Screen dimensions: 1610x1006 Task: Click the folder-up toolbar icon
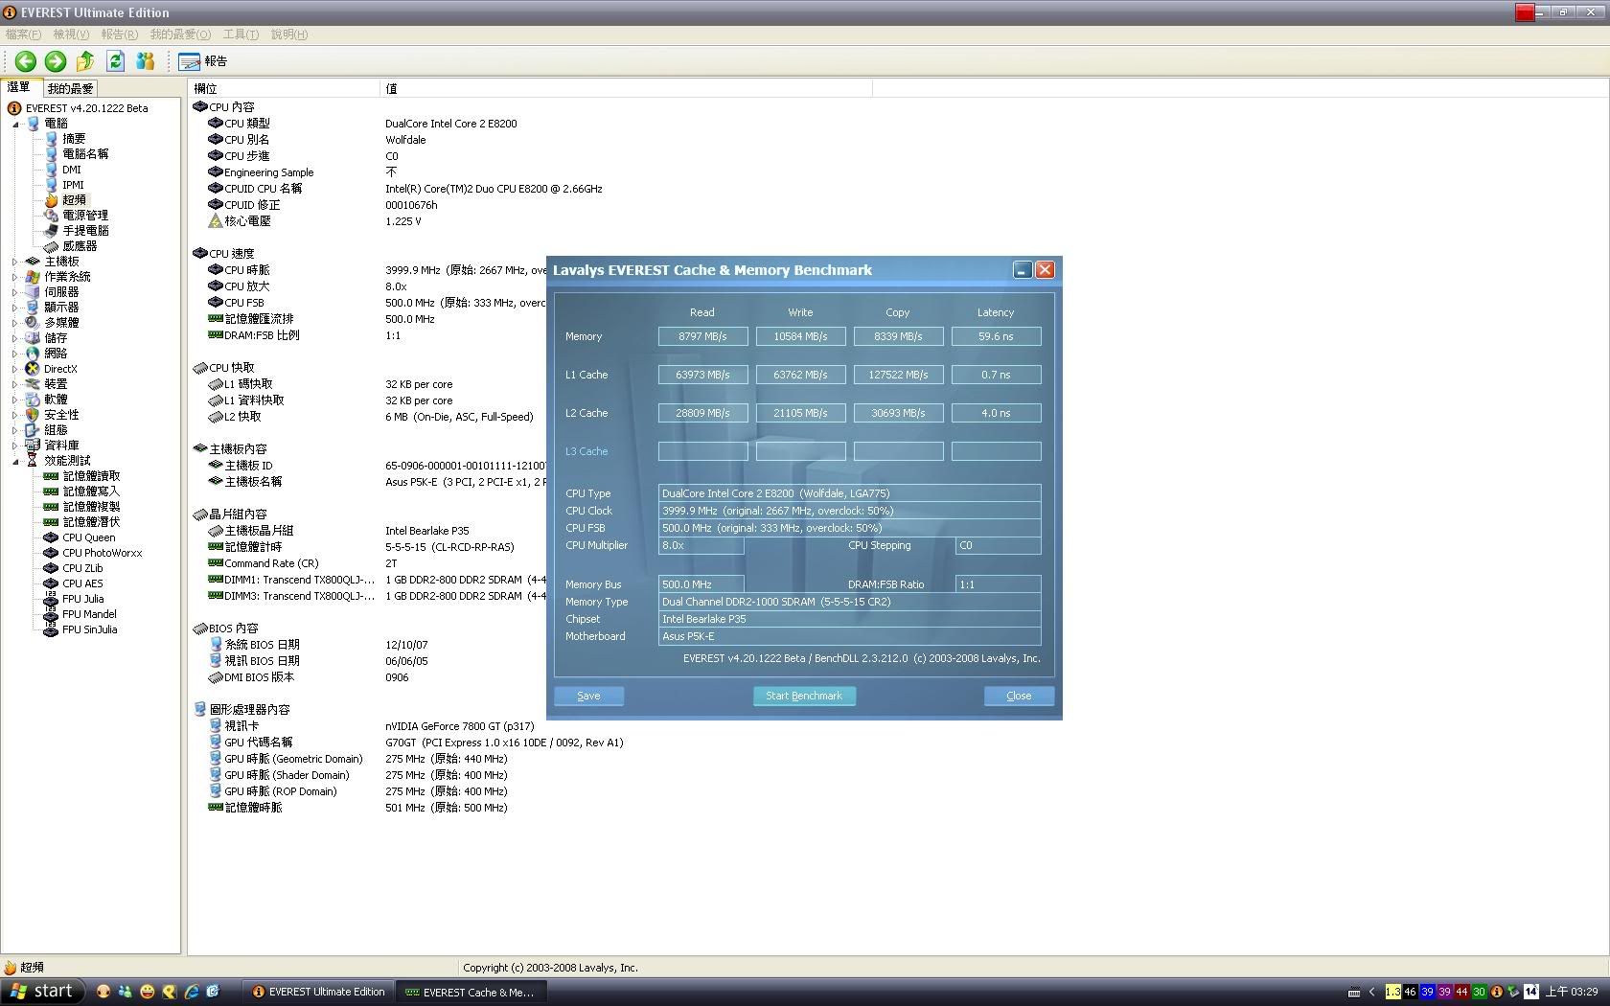[x=85, y=61]
